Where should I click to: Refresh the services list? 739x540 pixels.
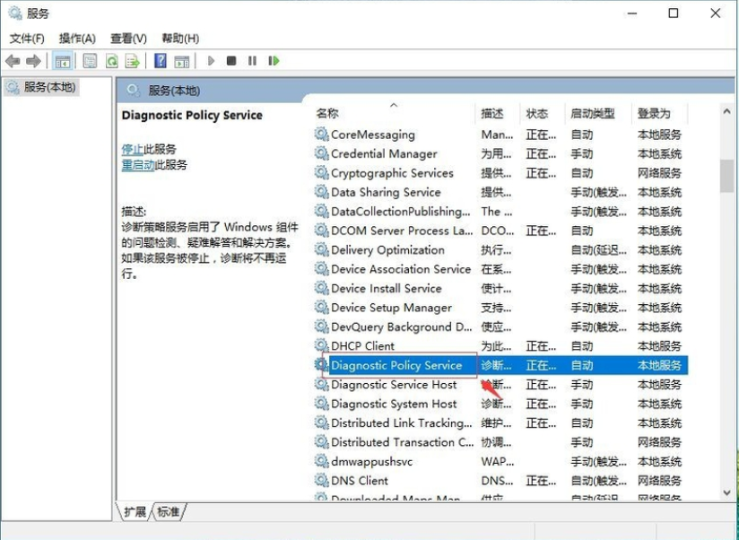click(111, 60)
